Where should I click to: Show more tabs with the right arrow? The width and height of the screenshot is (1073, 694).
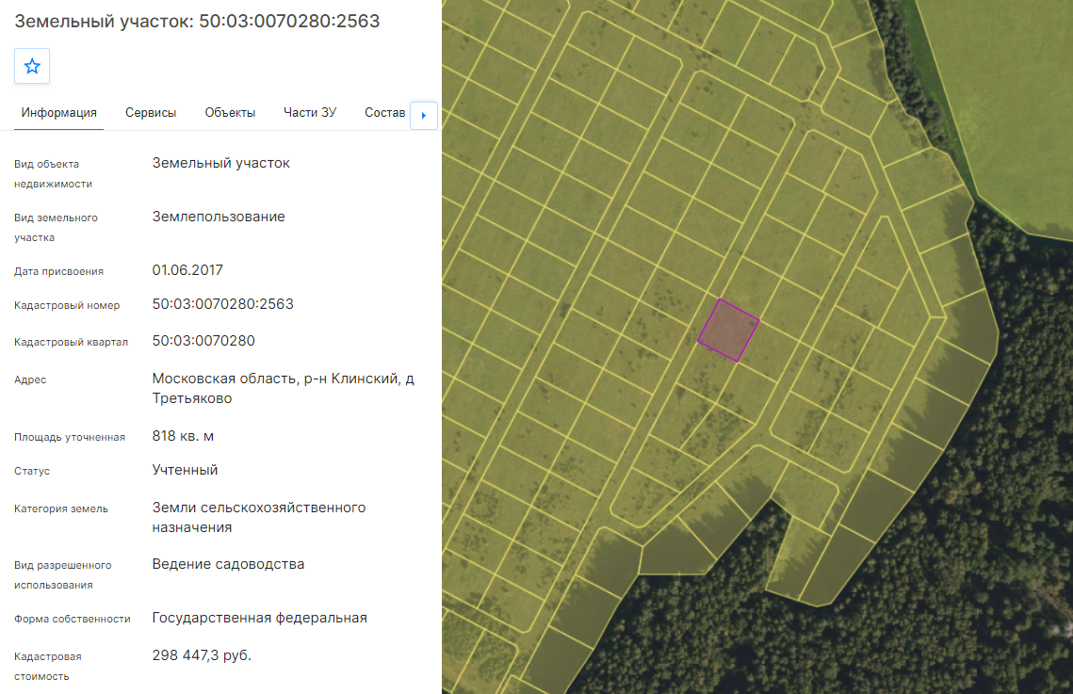point(424,115)
